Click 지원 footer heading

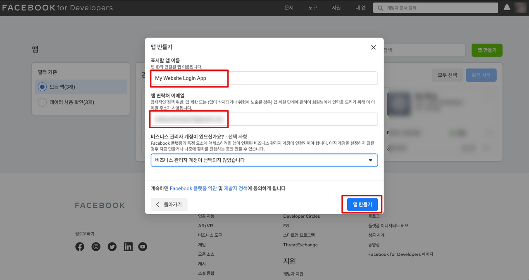click(289, 261)
